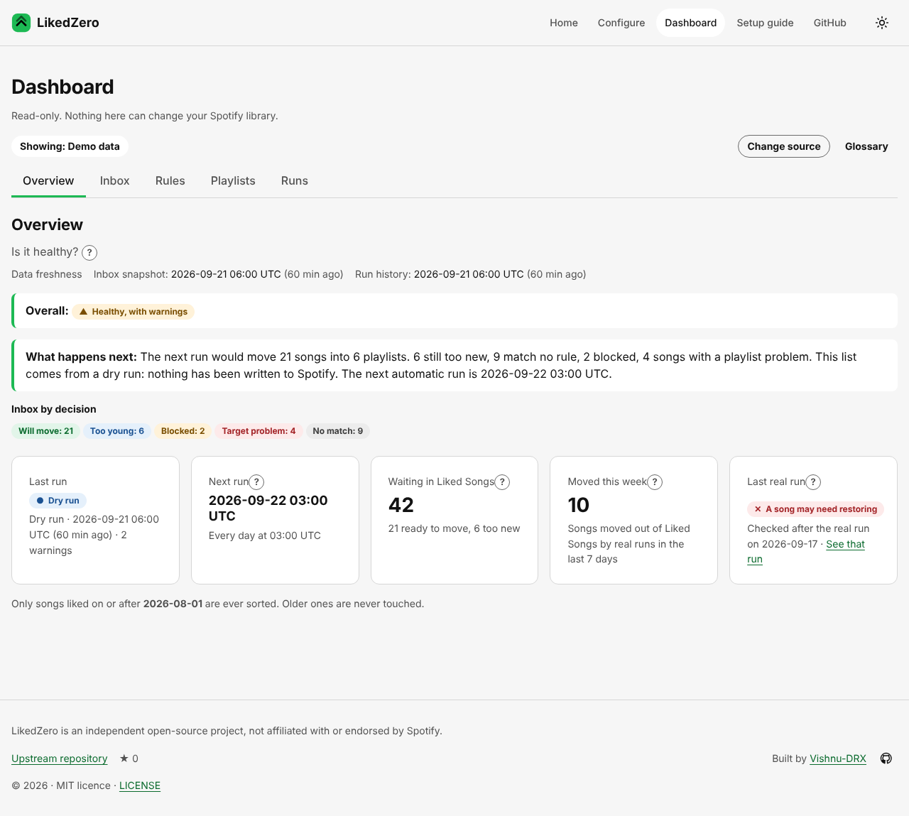Switch to the Inbox tab

114,181
